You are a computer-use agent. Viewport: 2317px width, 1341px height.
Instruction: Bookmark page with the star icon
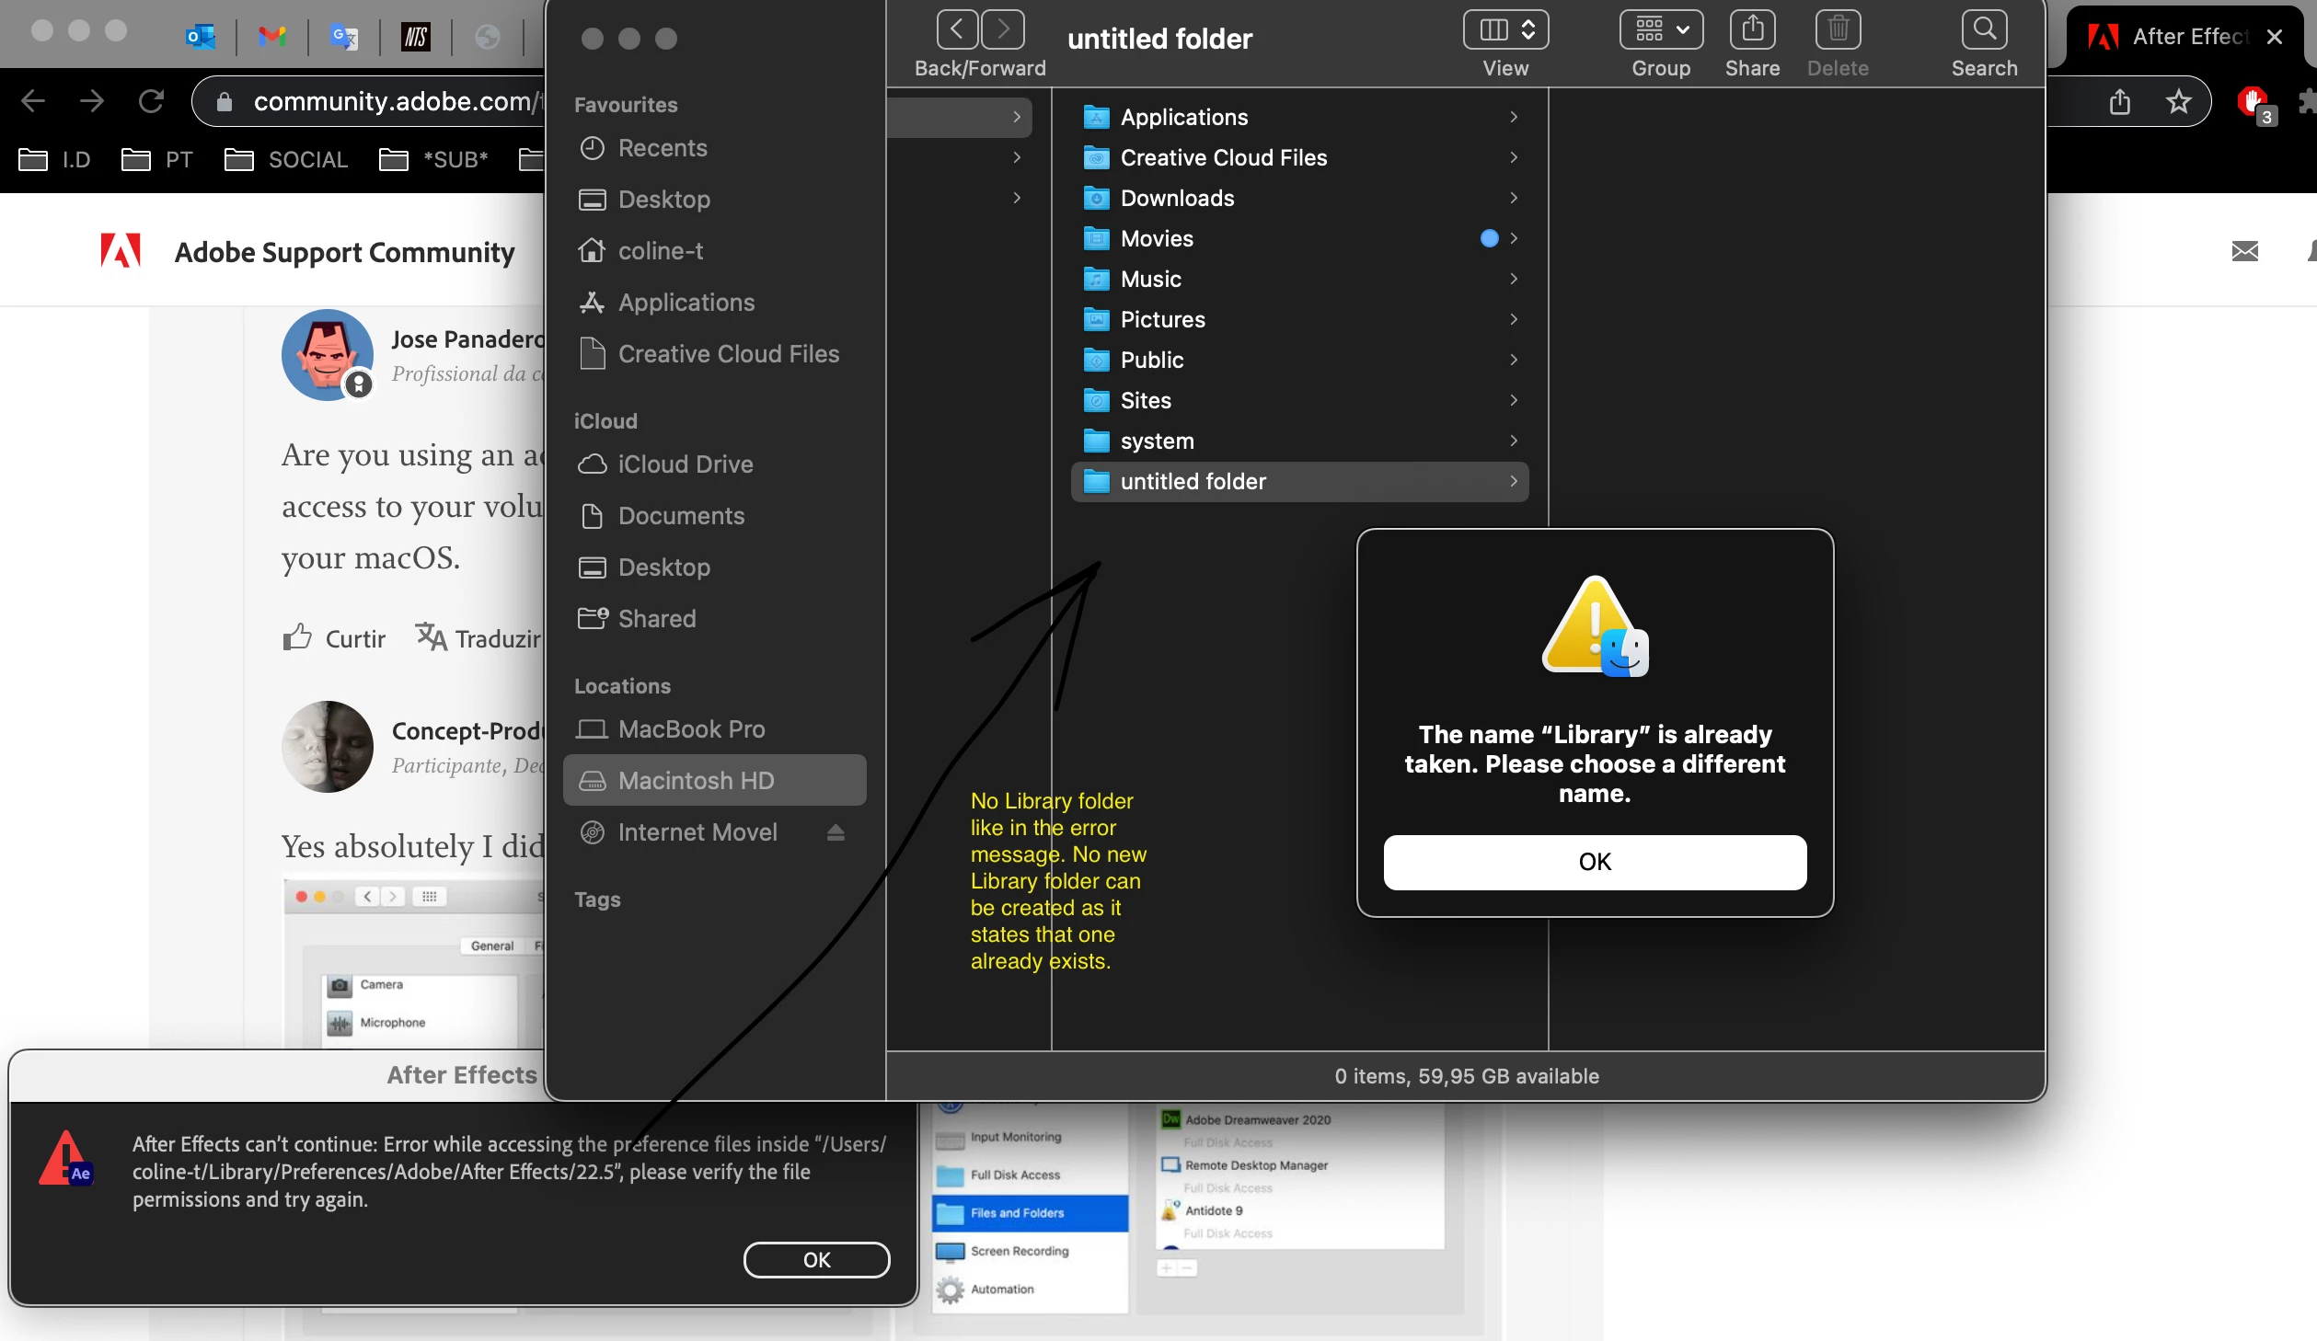point(2178,101)
